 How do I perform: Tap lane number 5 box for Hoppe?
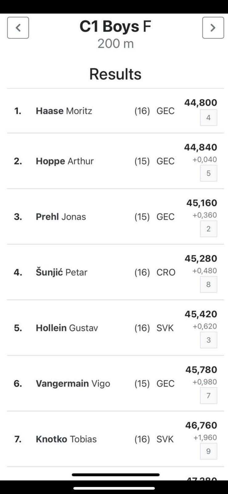[209, 173]
